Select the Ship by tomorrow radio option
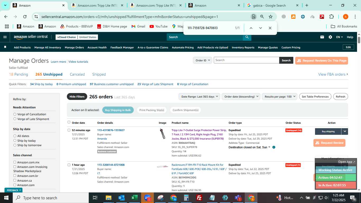Screen dimensions: 361x203 [x=15, y=145]
